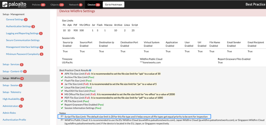This screenshot has width=266, height=125.
Task: Click the Ms-Office size limit value 500
Action: 81,31
